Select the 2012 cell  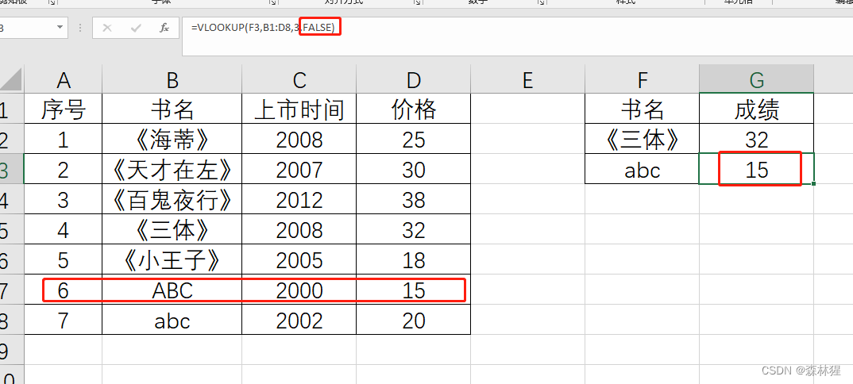[299, 199]
